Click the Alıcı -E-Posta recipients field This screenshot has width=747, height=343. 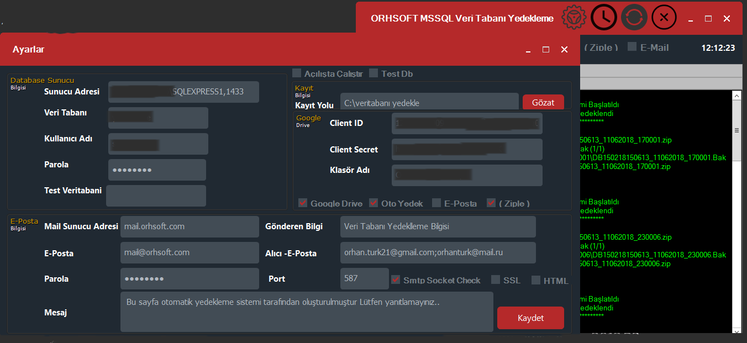pyautogui.click(x=438, y=252)
